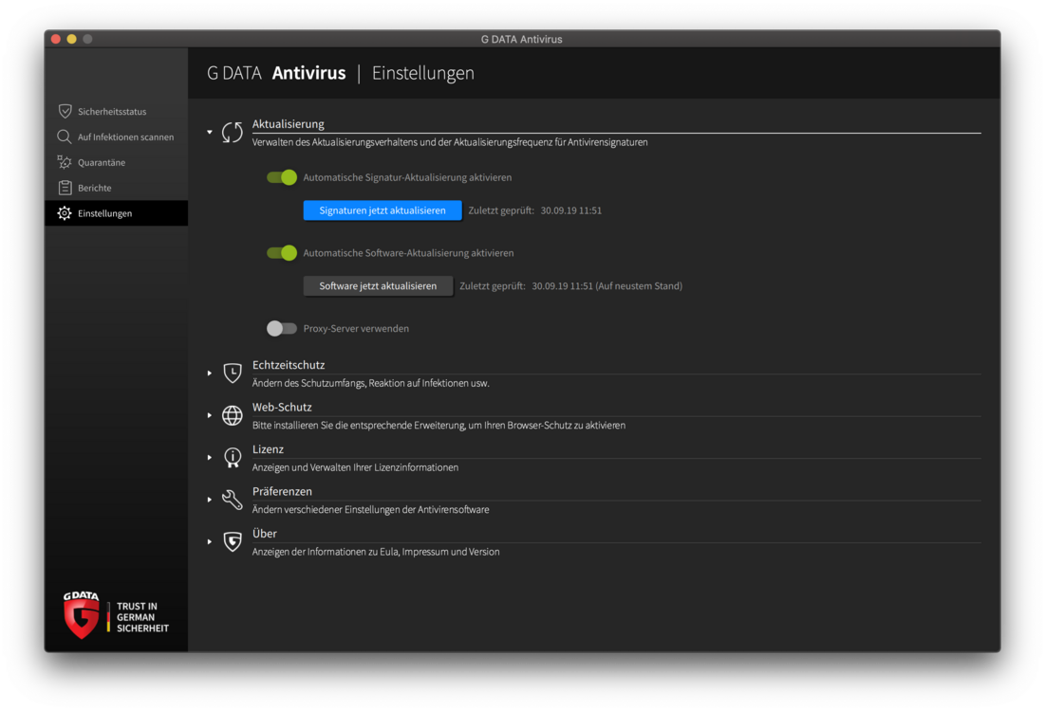Image resolution: width=1045 pixels, height=711 pixels.
Task: Click the Lizenz badge icon
Action: 233,457
